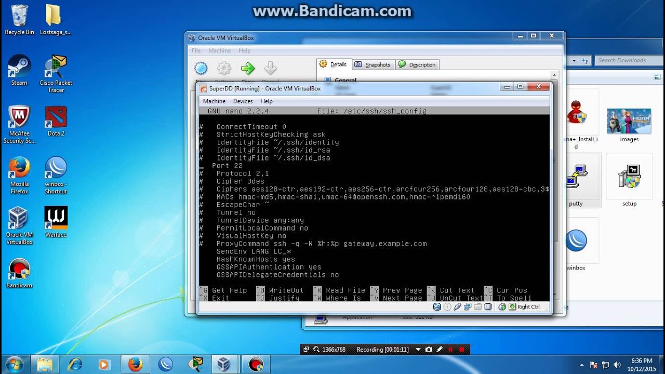Screen dimensions: 665x374
Task: Open the VirtualBox taskbar button
Action: point(224,365)
